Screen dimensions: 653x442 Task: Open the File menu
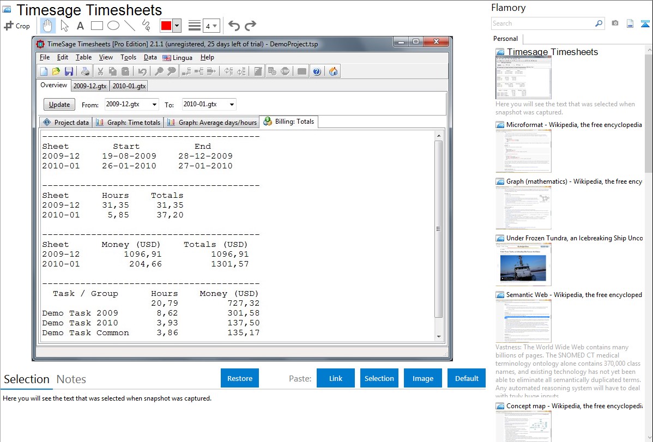(x=45, y=57)
